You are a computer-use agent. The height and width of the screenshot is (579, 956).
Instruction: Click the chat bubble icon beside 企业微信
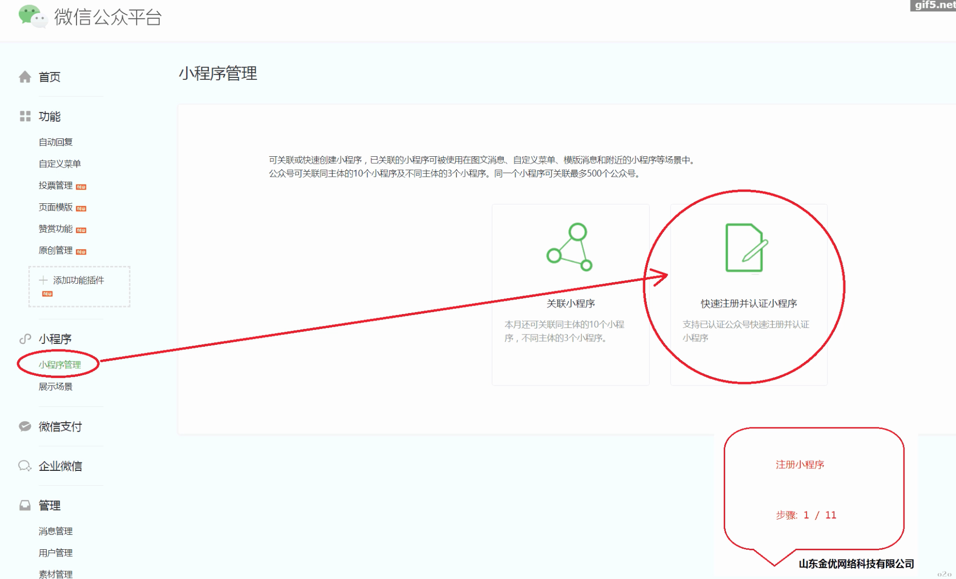pos(25,466)
